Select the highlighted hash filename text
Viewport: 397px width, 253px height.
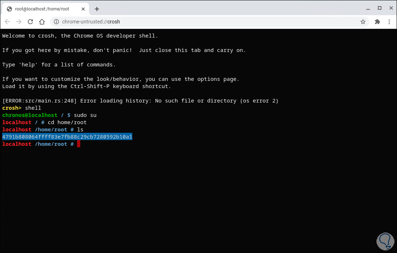pos(67,137)
